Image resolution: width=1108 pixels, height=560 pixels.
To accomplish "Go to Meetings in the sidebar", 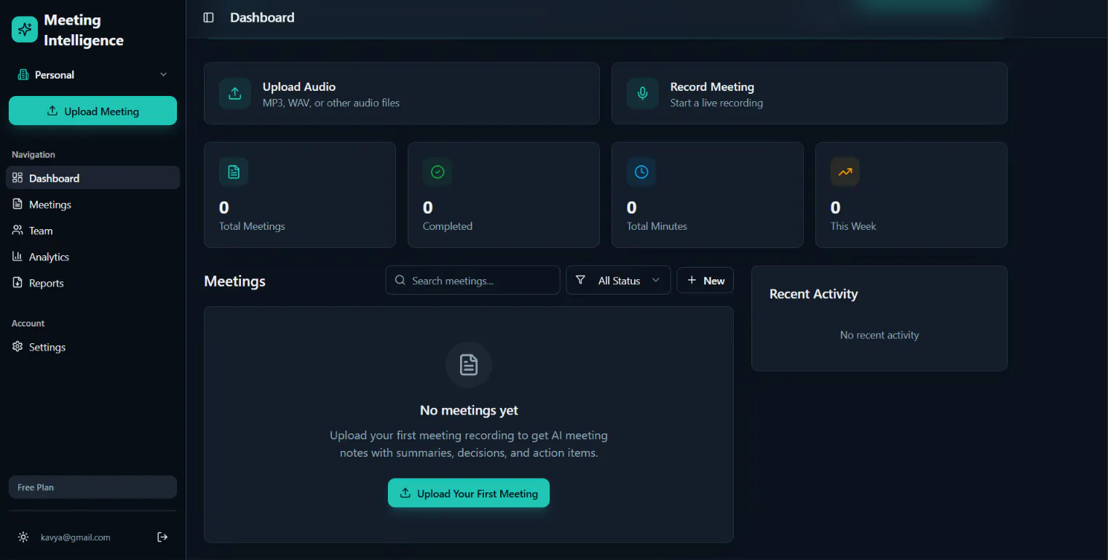I will pos(92,204).
